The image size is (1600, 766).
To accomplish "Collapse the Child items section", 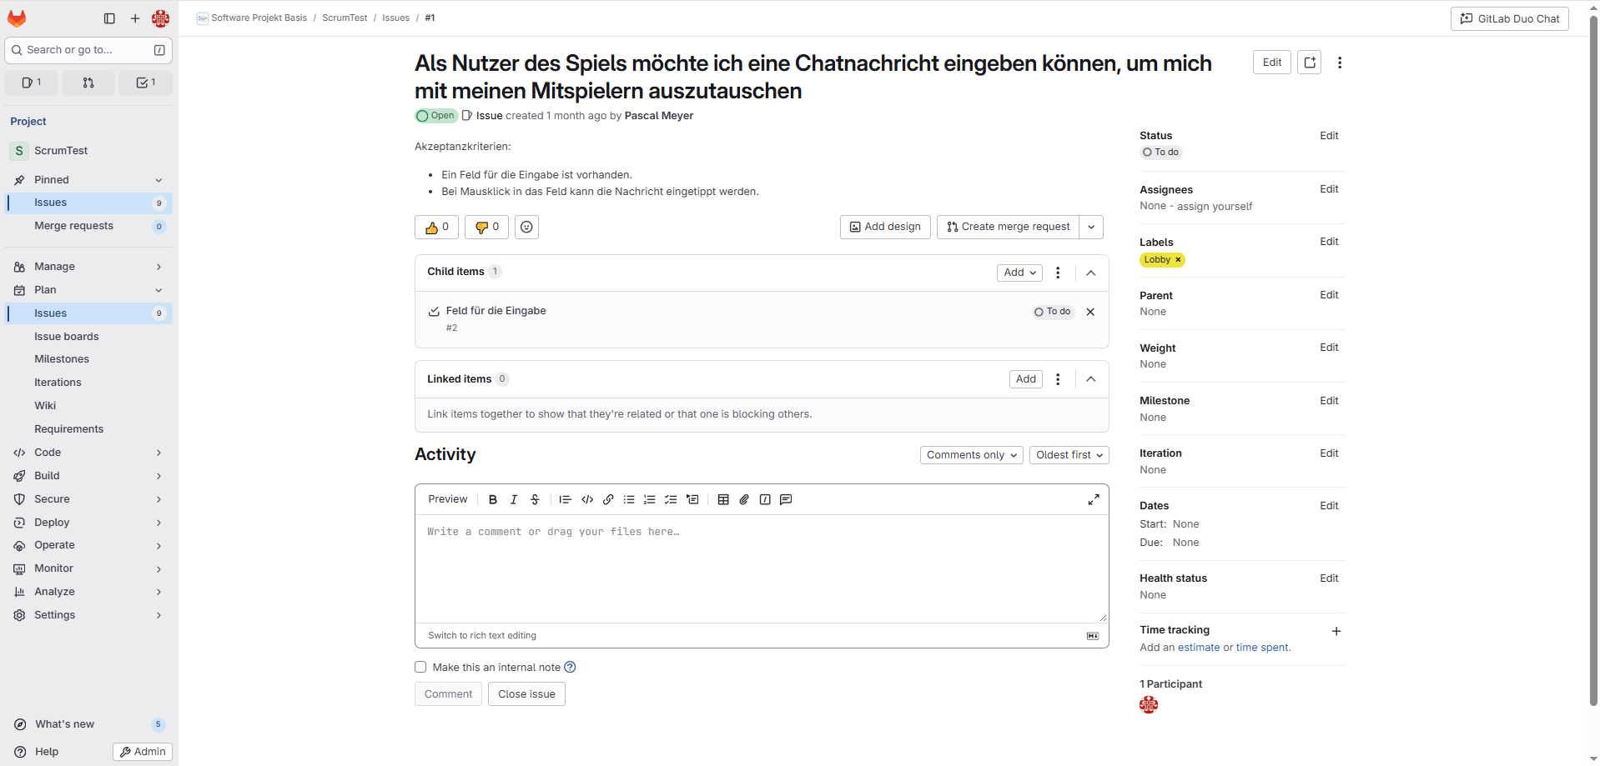I will click(x=1090, y=273).
